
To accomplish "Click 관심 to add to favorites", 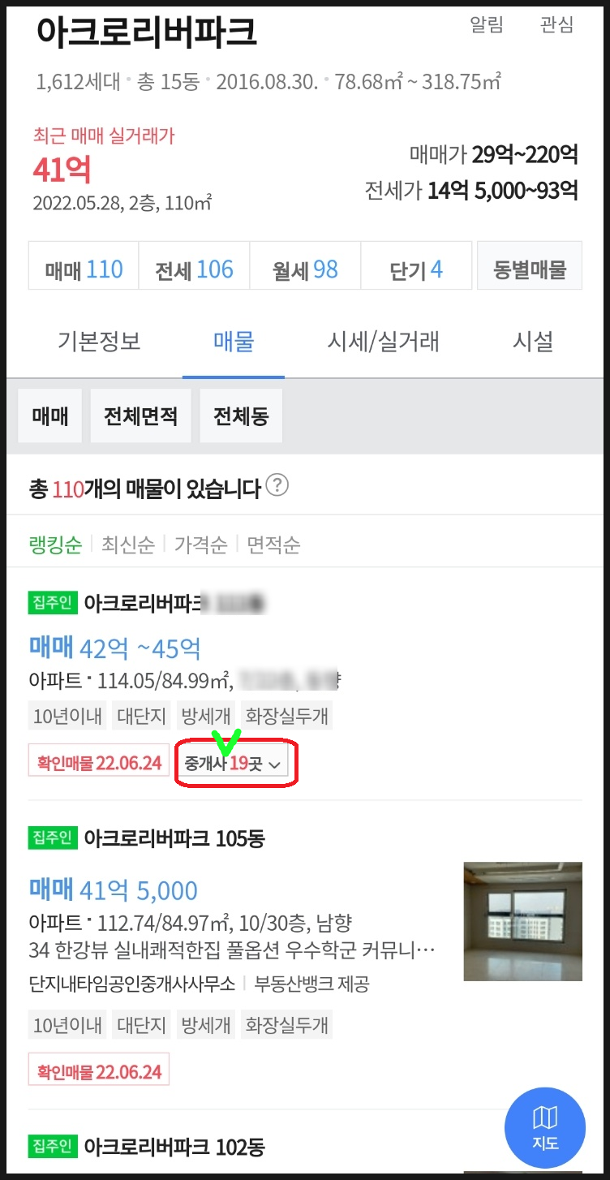I will [x=556, y=25].
